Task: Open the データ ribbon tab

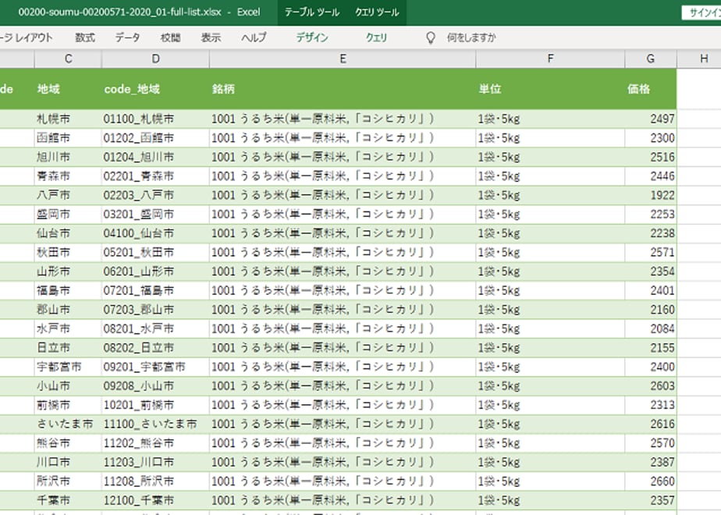Action: pyautogui.click(x=127, y=37)
